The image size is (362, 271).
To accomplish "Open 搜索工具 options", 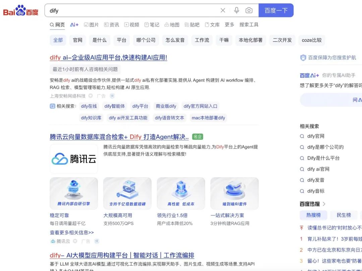I will pos(249,25).
